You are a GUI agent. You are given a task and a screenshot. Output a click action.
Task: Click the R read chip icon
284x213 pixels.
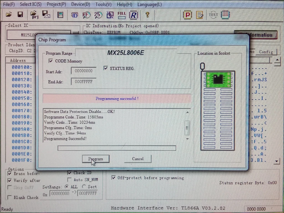(134, 15)
